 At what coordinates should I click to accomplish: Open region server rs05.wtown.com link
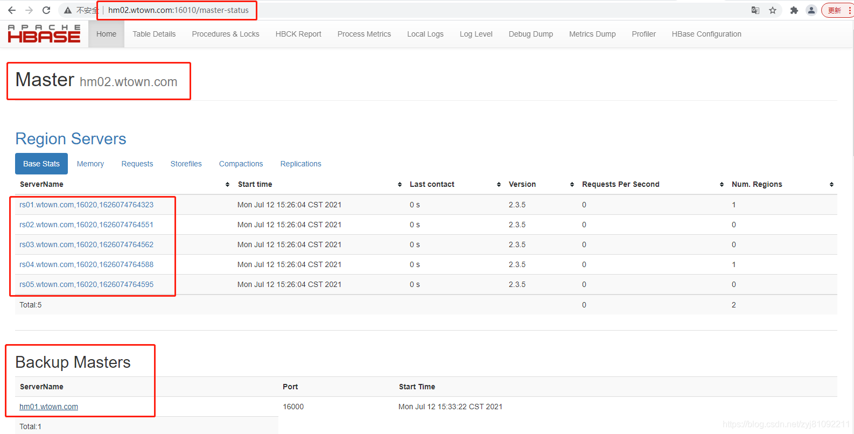(86, 284)
